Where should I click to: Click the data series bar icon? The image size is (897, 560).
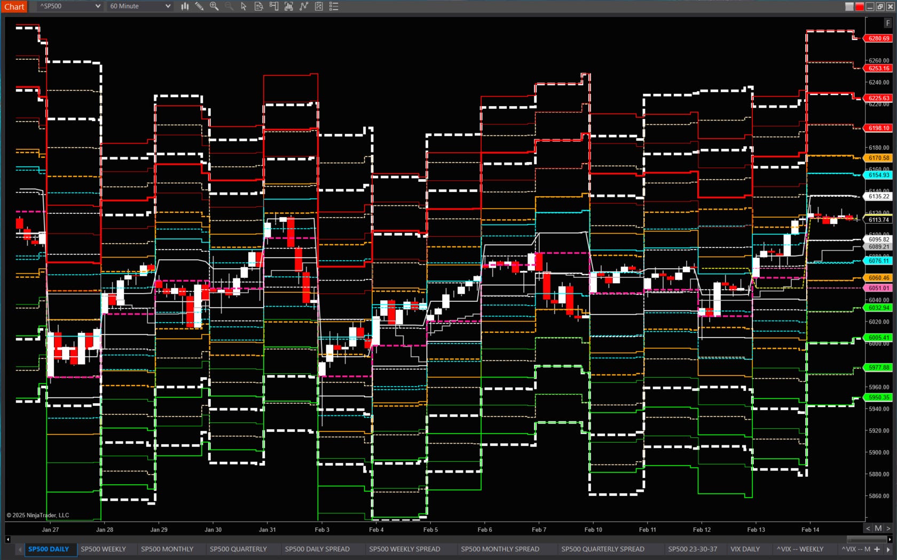(289, 6)
